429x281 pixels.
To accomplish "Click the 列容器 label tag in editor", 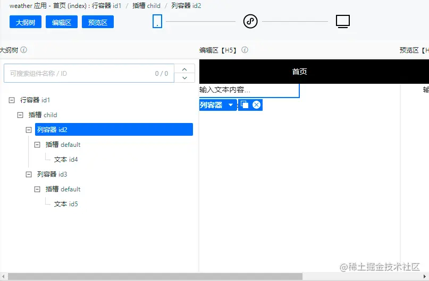I will pos(211,105).
